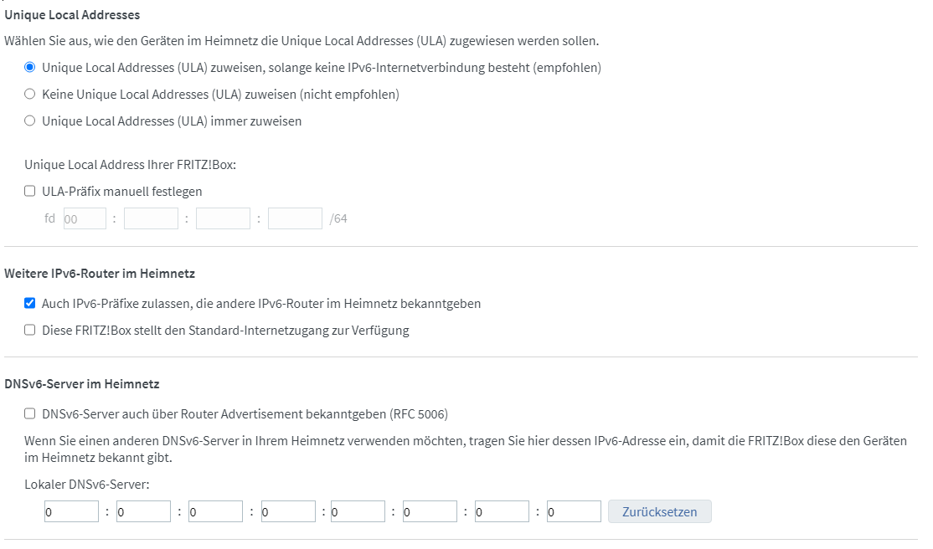The width and height of the screenshot is (933, 549).
Task: Click fourth Lokaler DNSv6-Server address field
Action: pyautogui.click(x=288, y=511)
